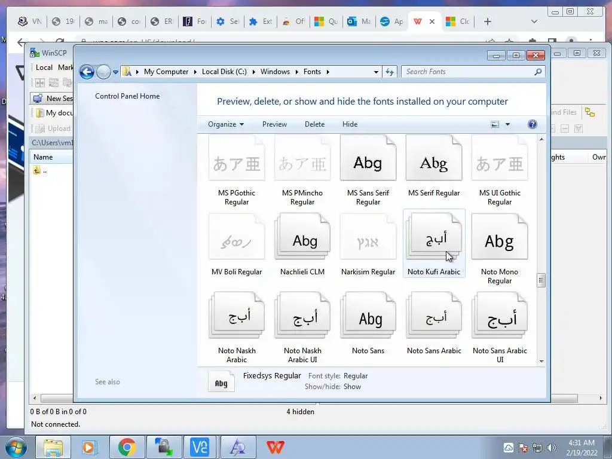Switch to the Chrome tab labeled Qu
Screen dimensions: 612x459
pyautogui.click(x=326, y=22)
